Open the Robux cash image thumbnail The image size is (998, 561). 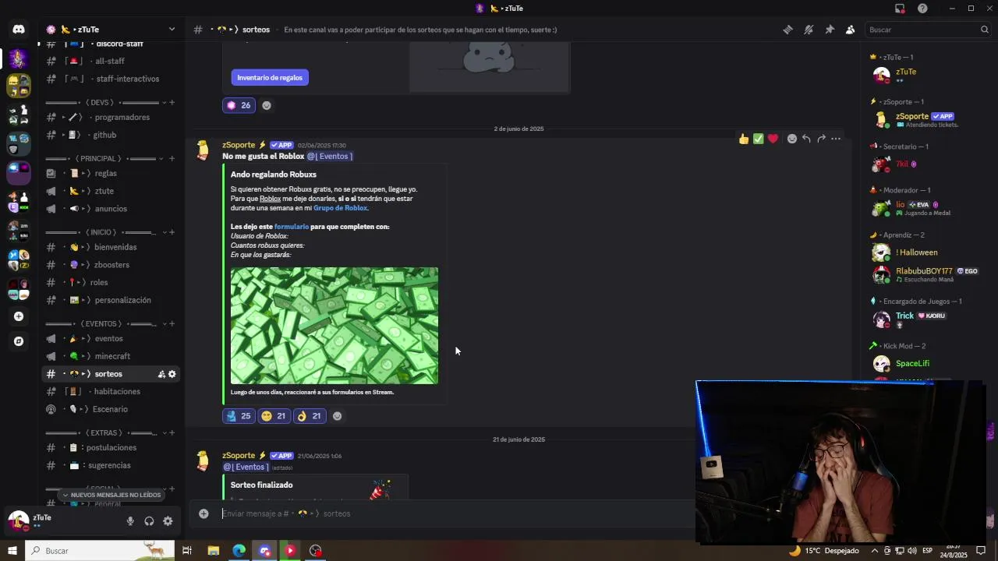point(334,326)
